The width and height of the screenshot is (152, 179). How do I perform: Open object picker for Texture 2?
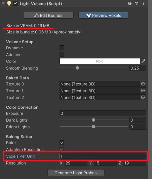pos(143,97)
